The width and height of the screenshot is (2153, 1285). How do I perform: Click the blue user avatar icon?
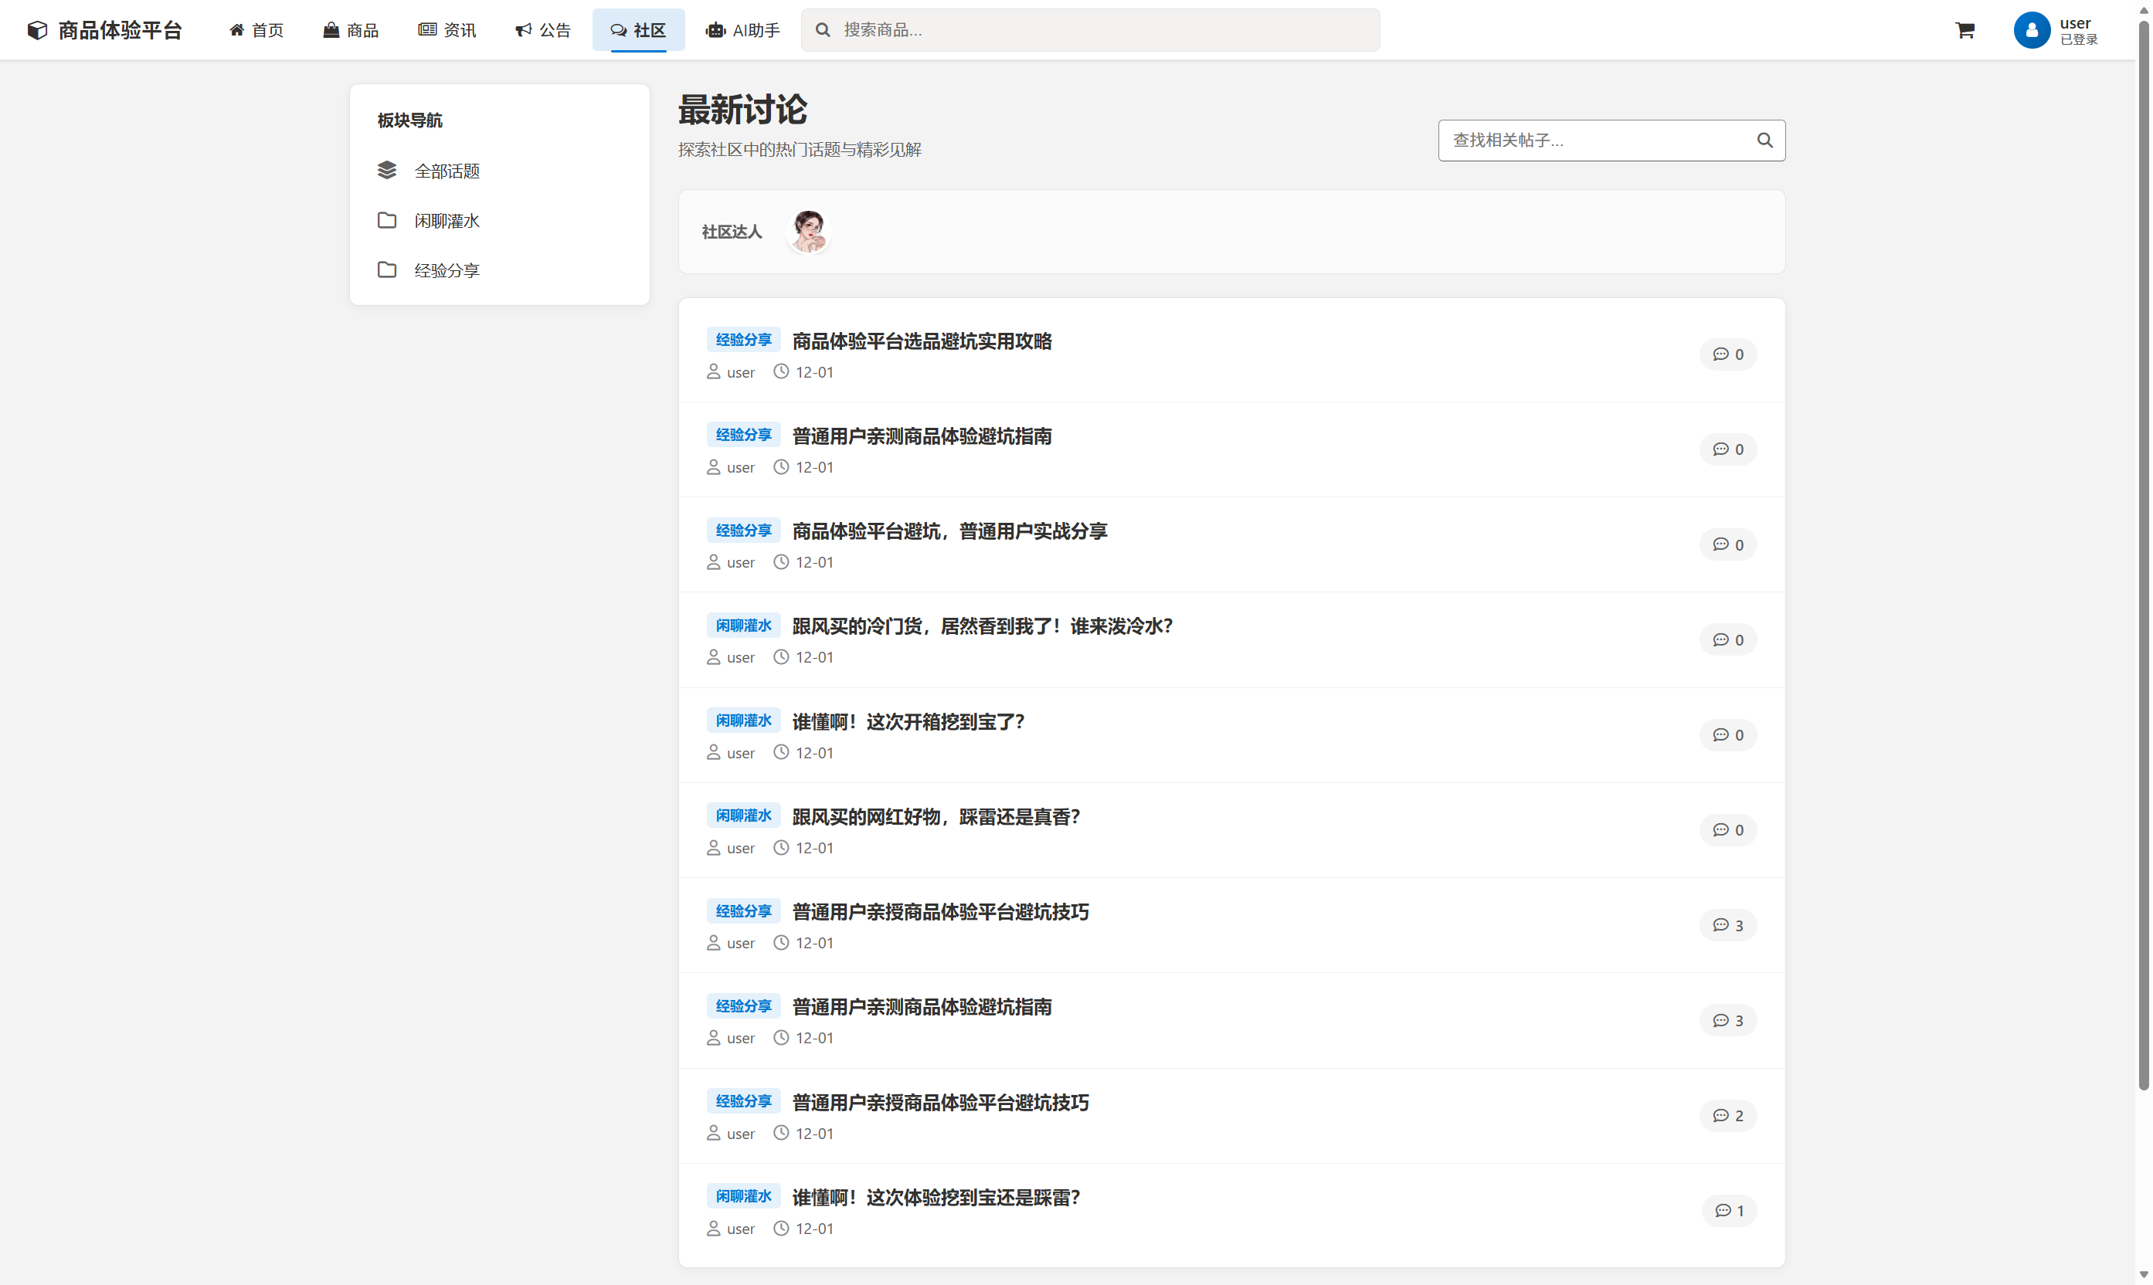pos(2031,30)
